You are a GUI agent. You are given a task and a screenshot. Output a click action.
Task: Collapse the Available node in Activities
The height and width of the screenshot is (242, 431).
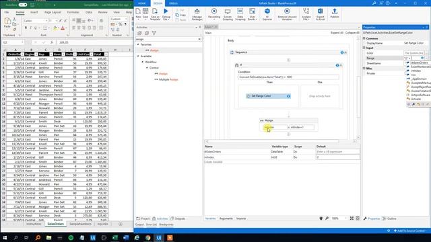click(138, 56)
